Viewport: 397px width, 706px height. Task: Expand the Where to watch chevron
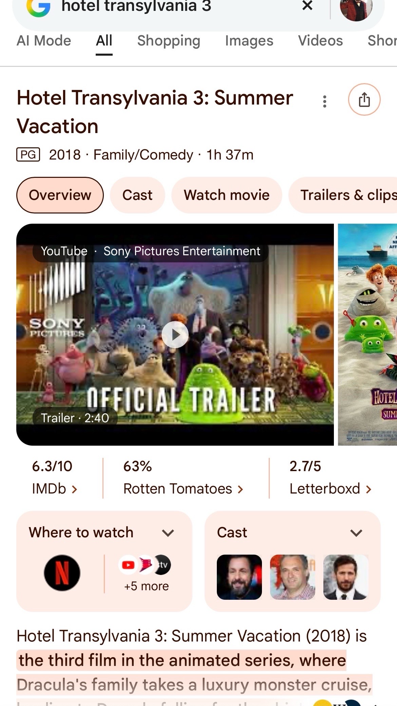168,533
